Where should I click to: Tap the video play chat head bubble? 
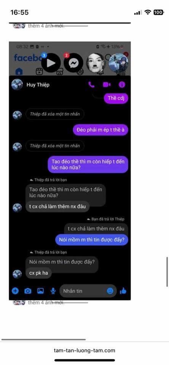[x=51, y=63]
